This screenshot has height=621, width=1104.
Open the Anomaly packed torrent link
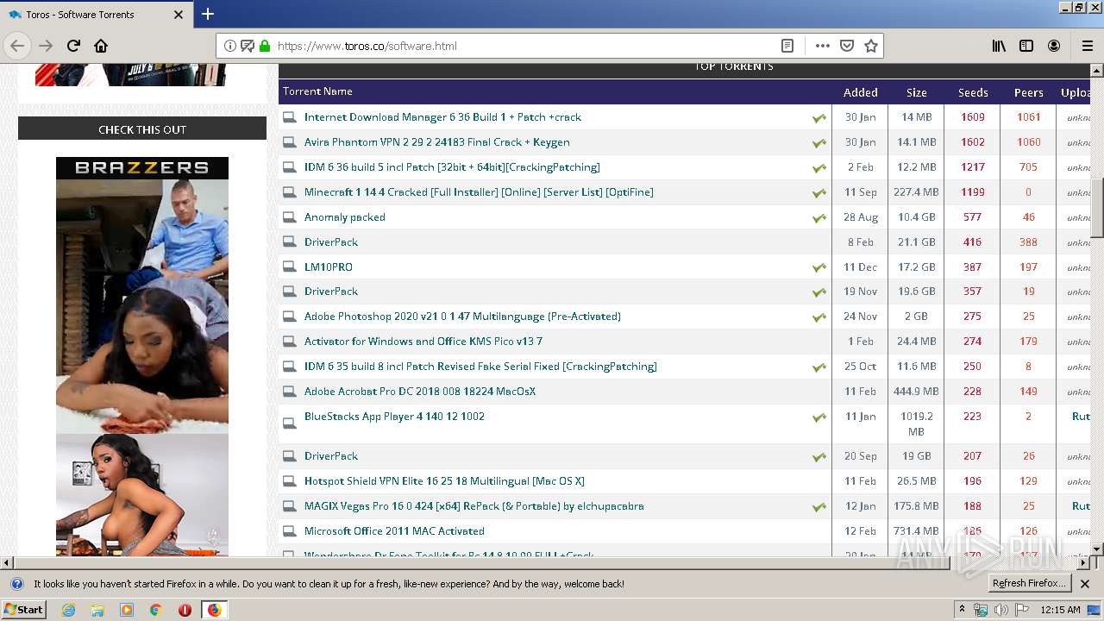pos(345,217)
